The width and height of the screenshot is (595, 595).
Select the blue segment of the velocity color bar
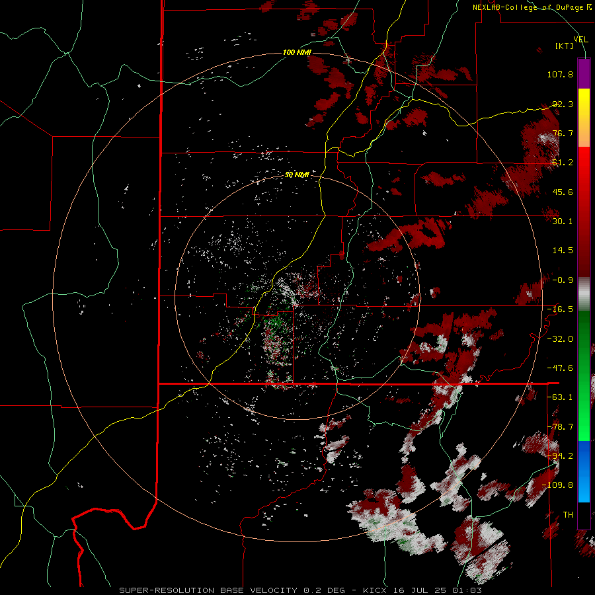[584, 471]
